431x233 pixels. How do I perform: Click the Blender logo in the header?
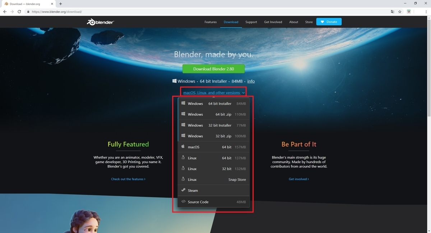pyautogui.click(x=100, y=22)
